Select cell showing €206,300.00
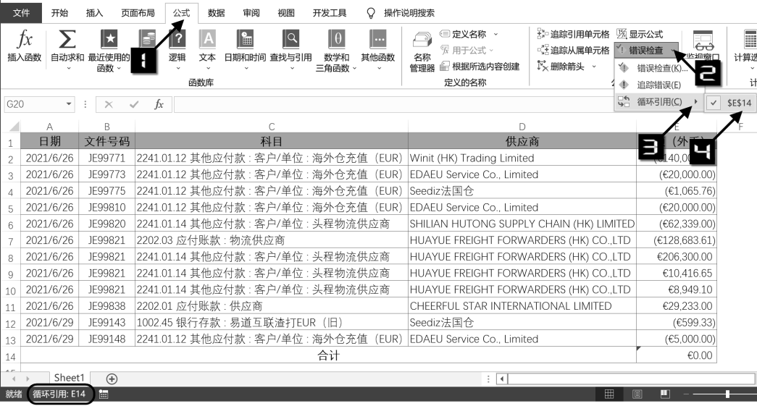The height and width of the screenshot is (406, 757). point(676,256)
